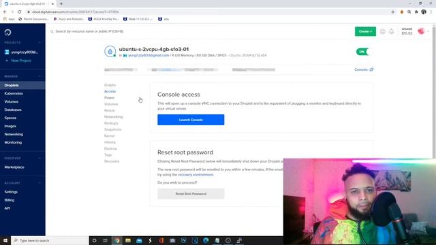Open Photoshop from the taskbar

(183, 240)
